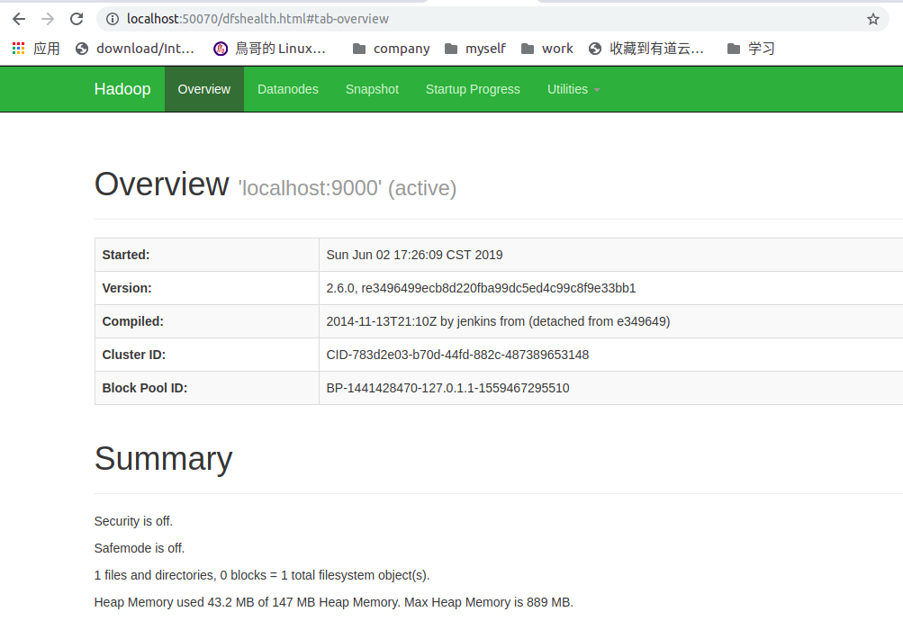Image resolution: width=903 pixels, height=621 pixels.
Task: Reload the page with the refresh icon
Action: [x=77, y=19]
